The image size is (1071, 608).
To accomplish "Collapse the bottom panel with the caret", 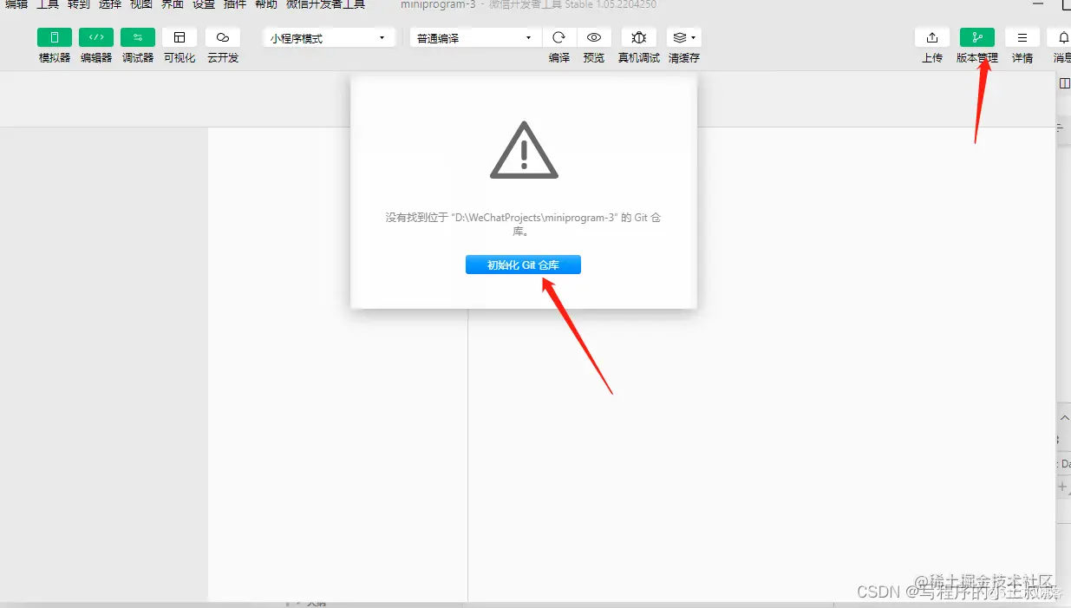I will pos(1064,417).
